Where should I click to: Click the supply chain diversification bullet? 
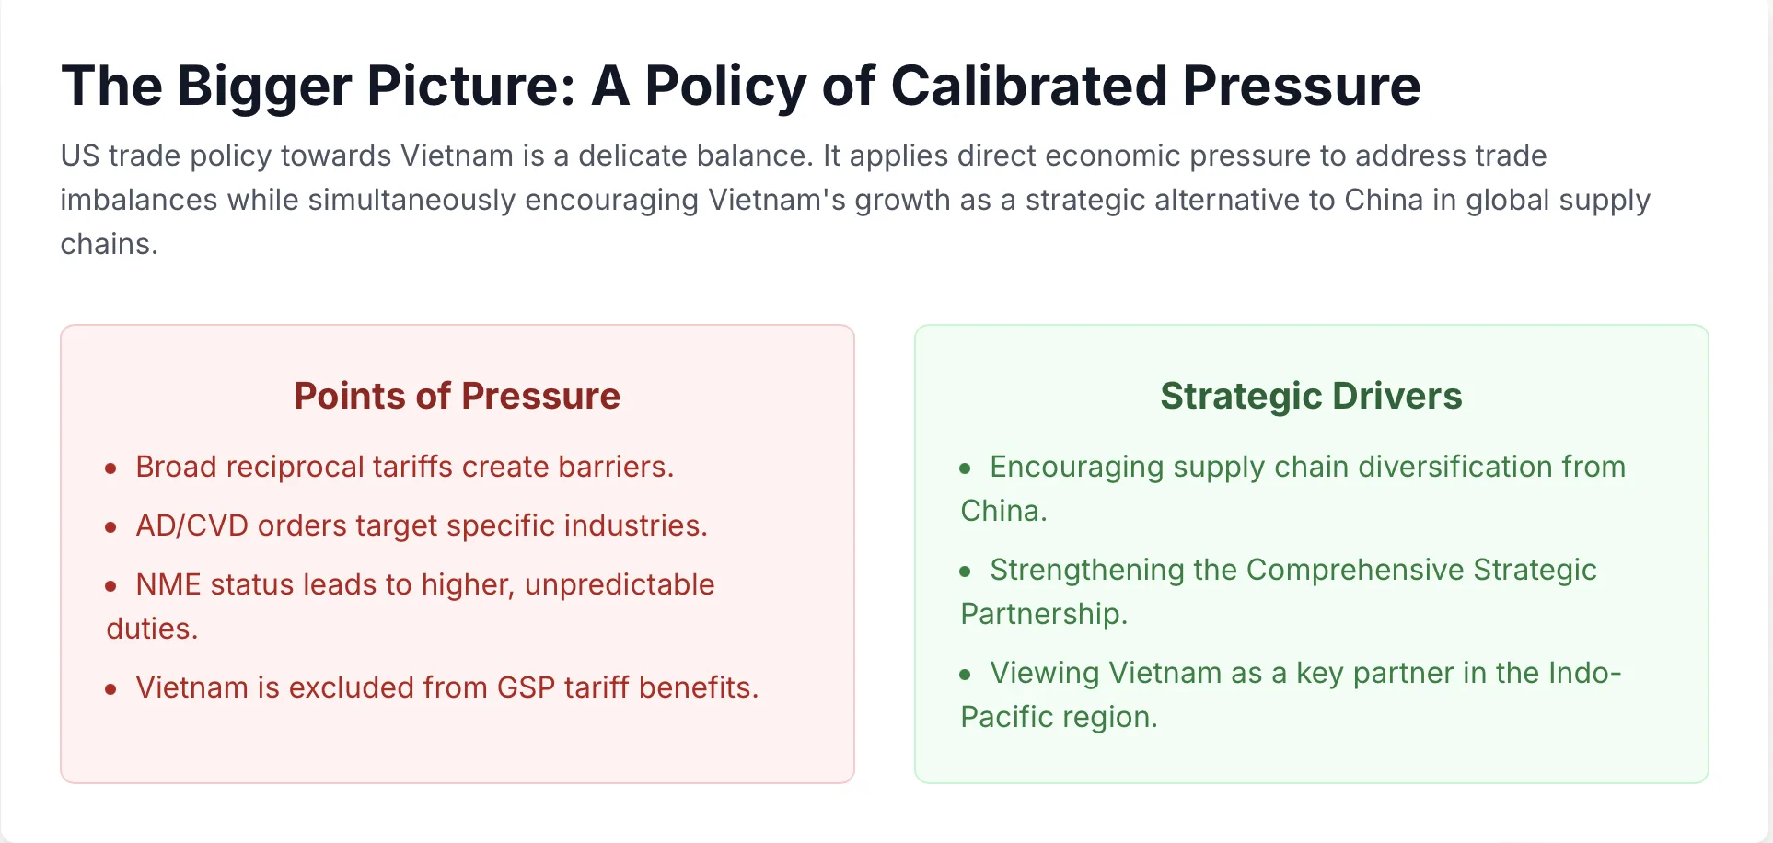click(x=1293, y=489)
